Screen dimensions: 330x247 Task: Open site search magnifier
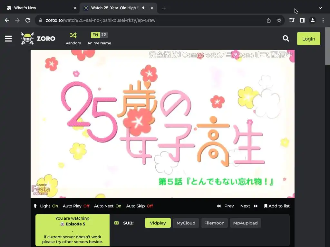coord(286,39)
